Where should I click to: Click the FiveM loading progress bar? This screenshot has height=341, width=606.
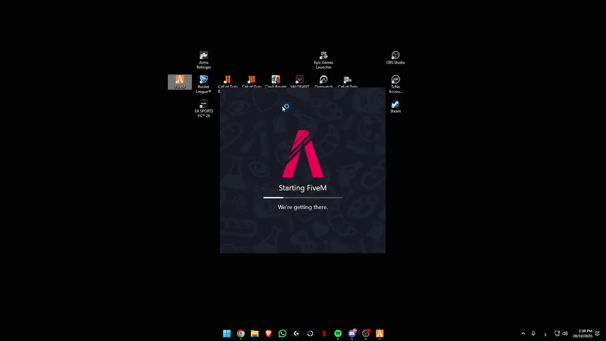tap(303, 197)
